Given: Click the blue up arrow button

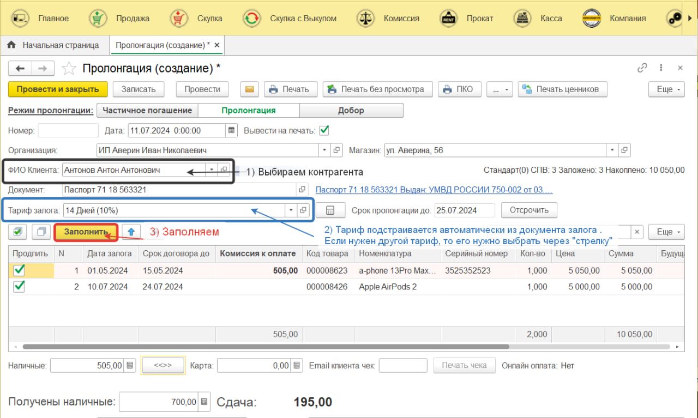Looking at the screenshot, I should tap(131, 232).
